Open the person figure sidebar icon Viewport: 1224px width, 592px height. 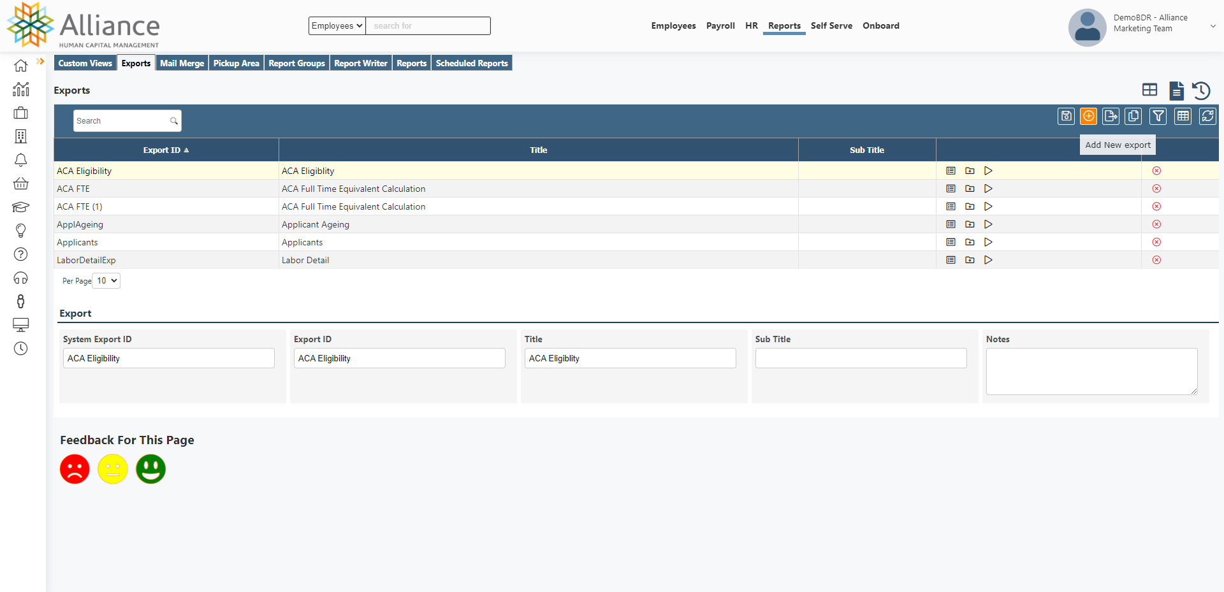pyautogui.click(x=21, y=301)
